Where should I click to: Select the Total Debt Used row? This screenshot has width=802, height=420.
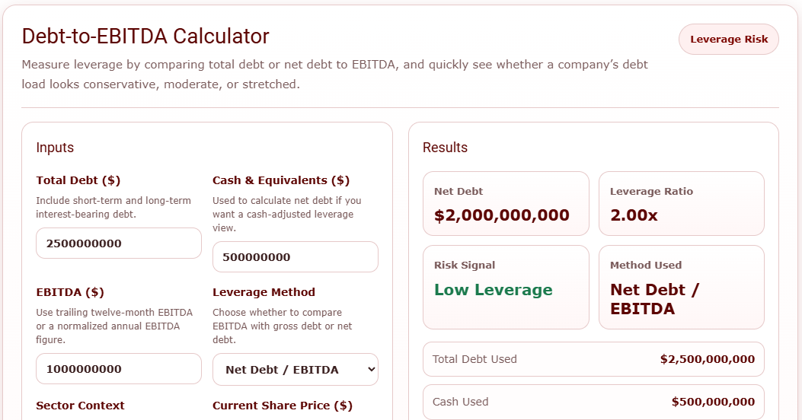tap(593, 359)
